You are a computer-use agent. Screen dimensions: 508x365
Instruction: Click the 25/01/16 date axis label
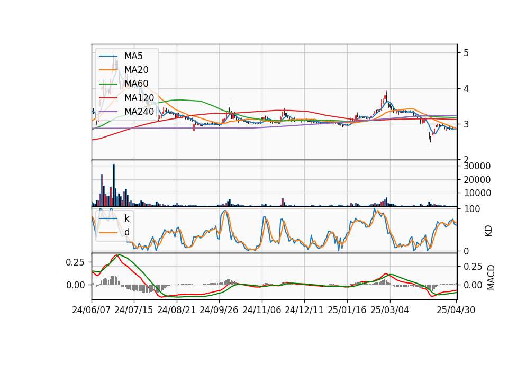pyautogui.click(x=347, y=310)
